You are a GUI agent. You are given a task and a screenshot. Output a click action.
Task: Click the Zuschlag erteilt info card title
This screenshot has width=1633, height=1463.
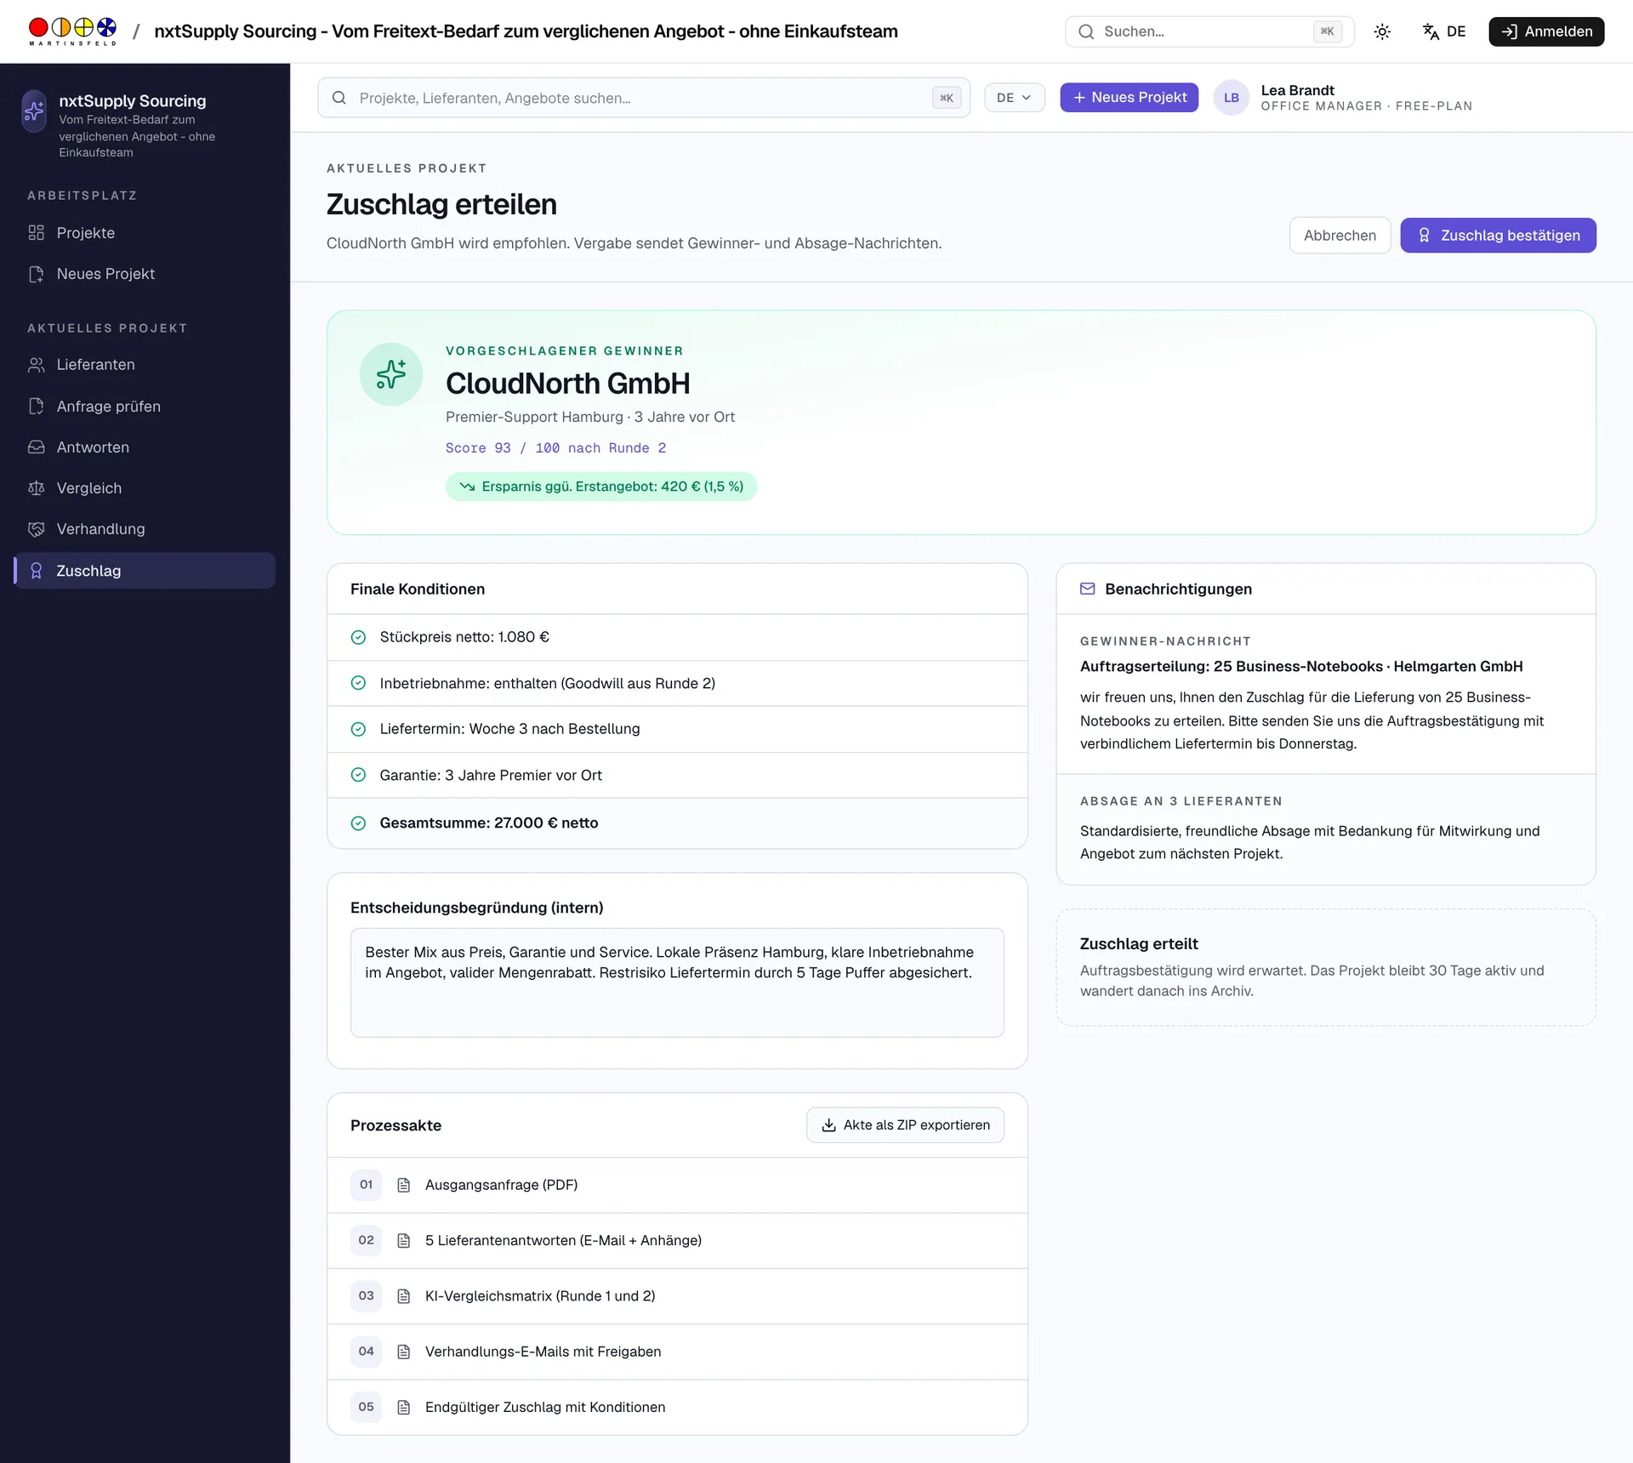coord(1139,944)
